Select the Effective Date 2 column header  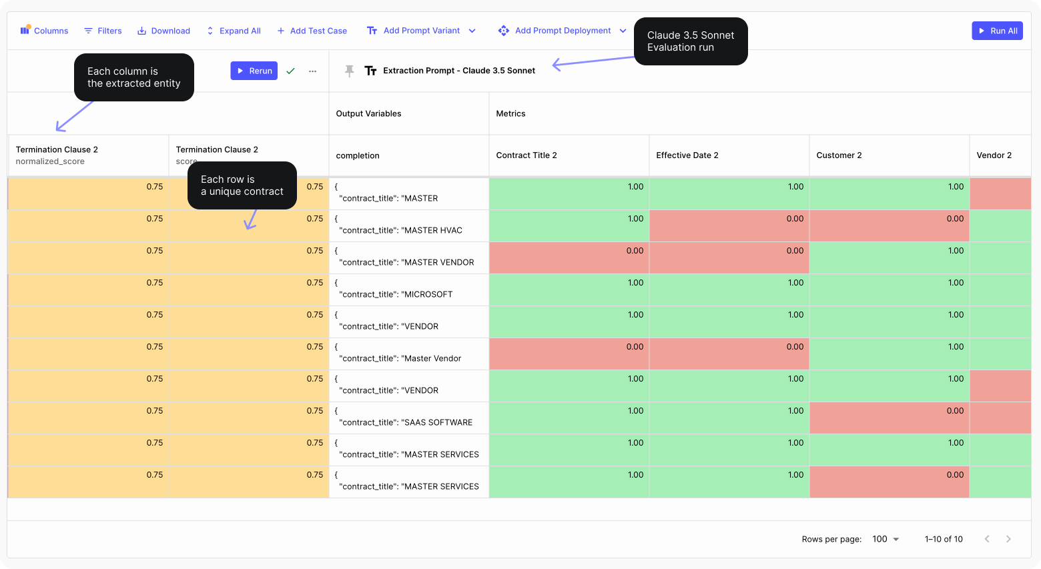pyautogui.click(x=729, y=155)
